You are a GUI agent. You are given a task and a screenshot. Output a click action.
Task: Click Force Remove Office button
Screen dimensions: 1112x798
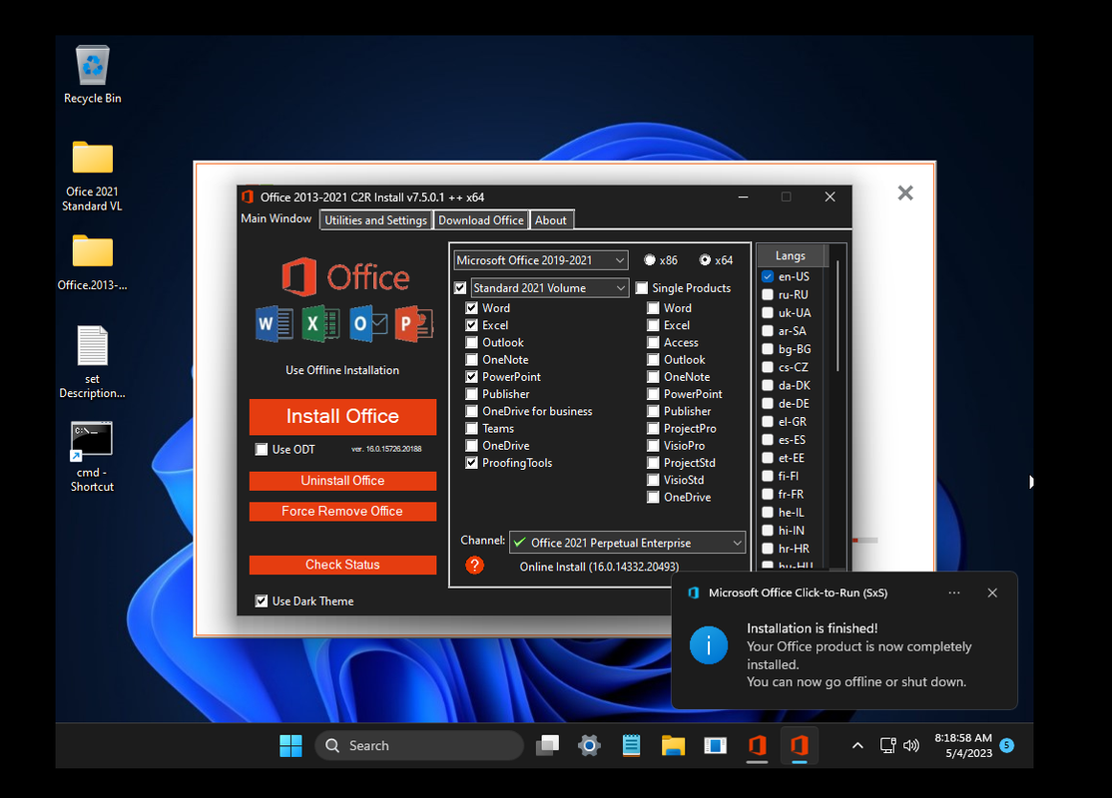[342, 511]
